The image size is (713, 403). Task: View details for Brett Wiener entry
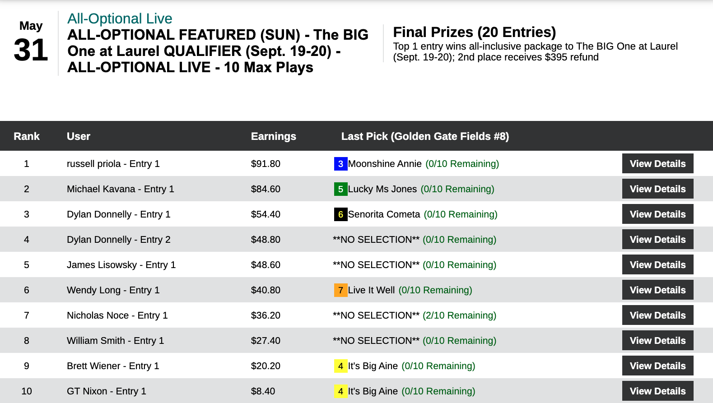[657, 366]
